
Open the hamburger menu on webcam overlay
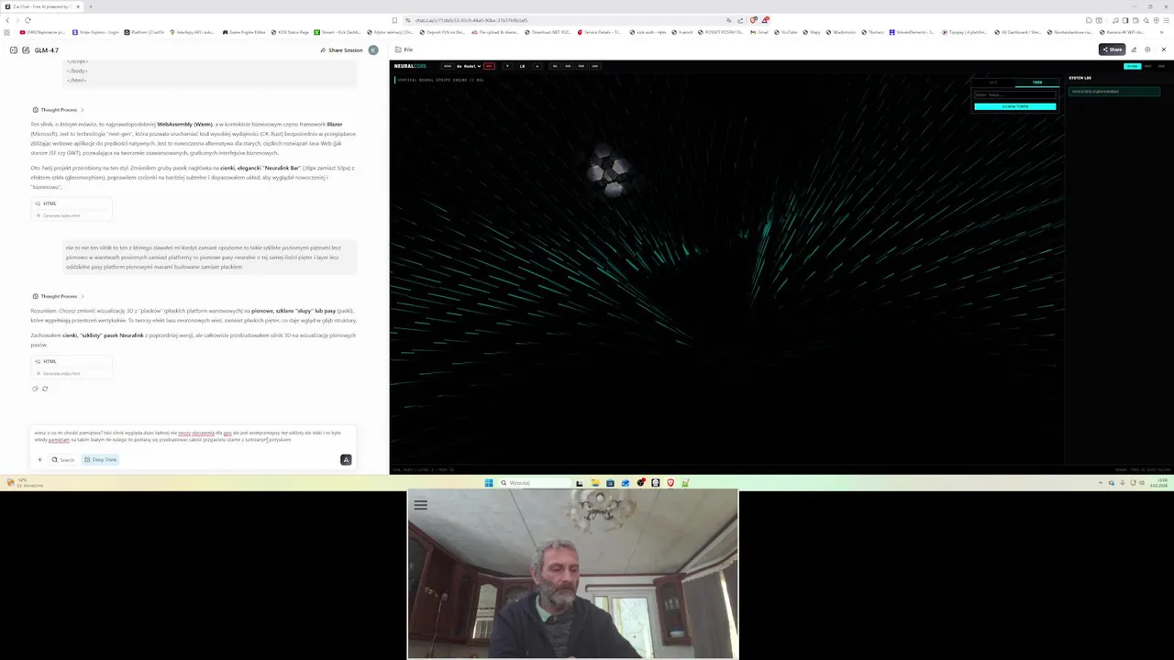pyautogui.click(x=420, y=503)
